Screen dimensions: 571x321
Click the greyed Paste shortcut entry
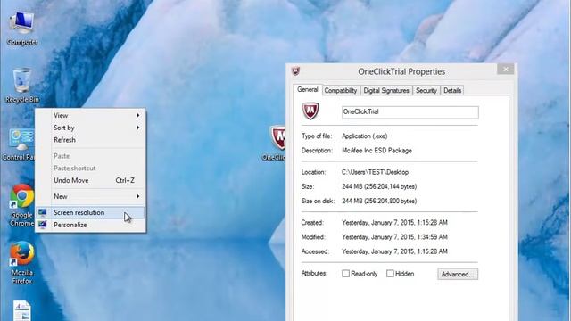point(90,169)
